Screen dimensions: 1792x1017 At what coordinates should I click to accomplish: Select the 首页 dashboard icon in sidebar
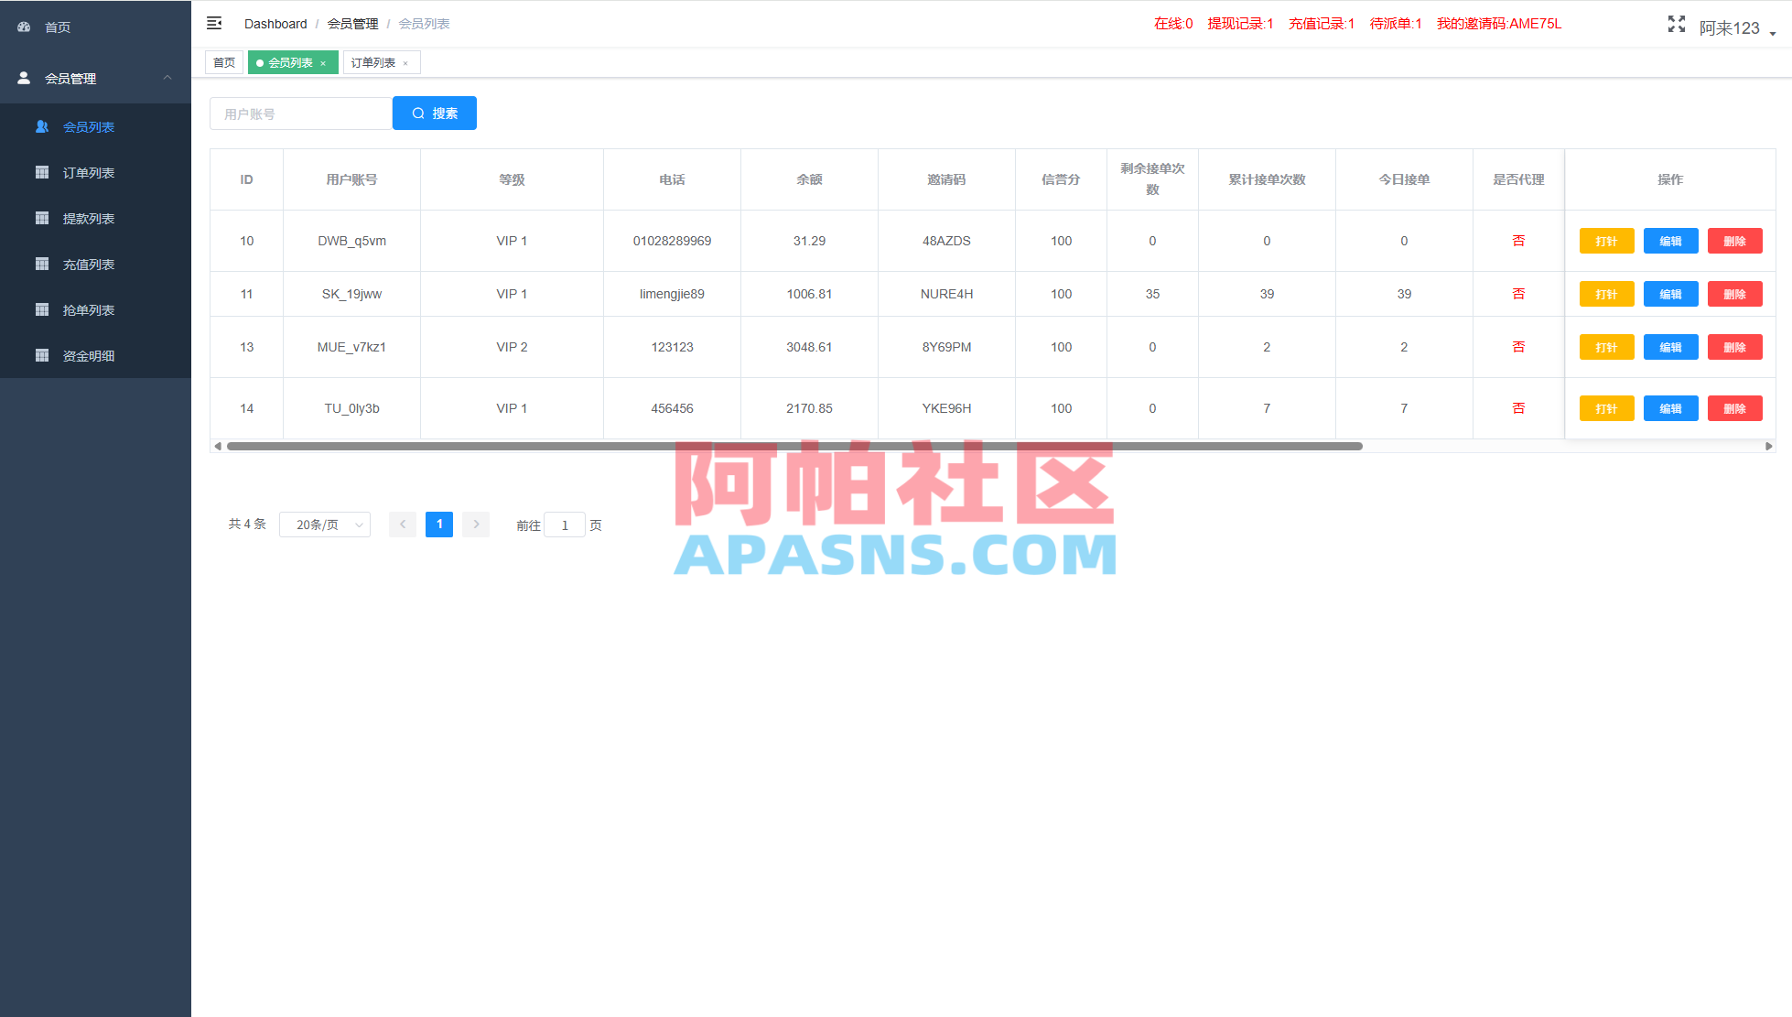click(57, 27)
